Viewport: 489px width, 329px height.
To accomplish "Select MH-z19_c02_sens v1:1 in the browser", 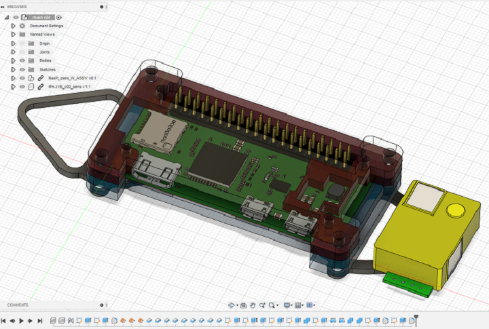I will click(x=69, y=87).
